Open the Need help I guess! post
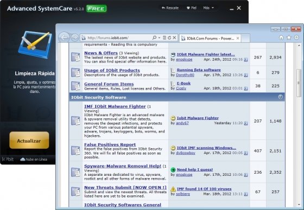 point(195,169)
